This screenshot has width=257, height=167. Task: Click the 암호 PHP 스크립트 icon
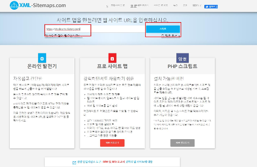[183, 58]
